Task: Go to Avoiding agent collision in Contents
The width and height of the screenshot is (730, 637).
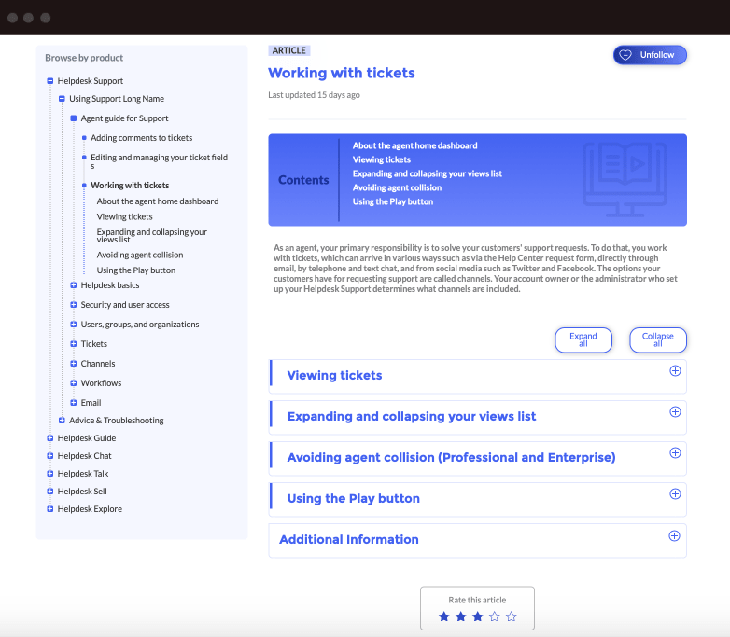Action: 397,187
